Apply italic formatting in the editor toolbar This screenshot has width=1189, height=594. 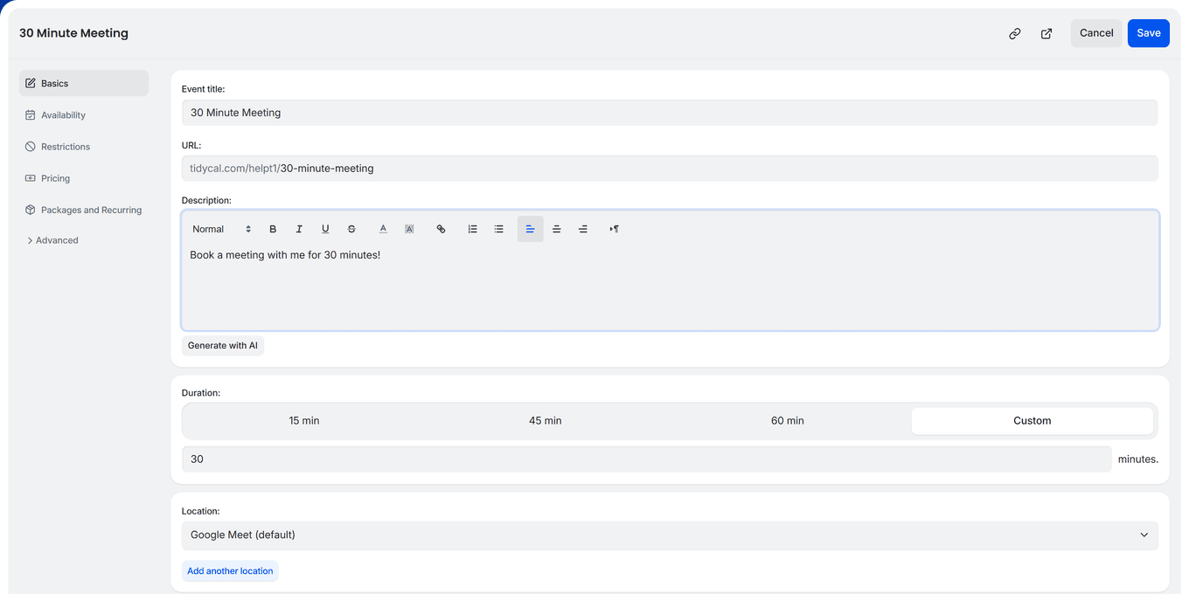tap(299, 228)
